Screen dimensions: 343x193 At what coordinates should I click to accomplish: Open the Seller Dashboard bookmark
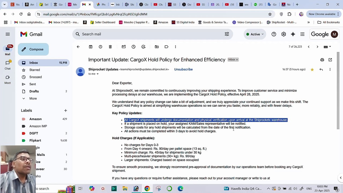pyautogui.click(x=103, y=22)
